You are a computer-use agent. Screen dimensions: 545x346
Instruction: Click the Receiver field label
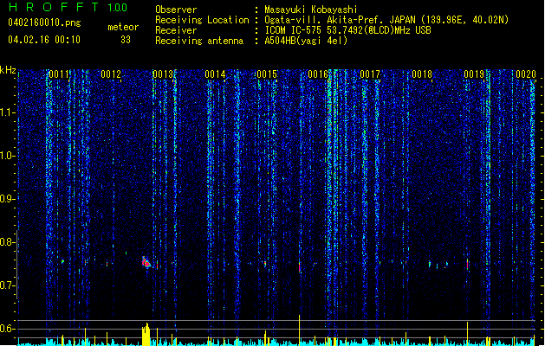point(176,30)
